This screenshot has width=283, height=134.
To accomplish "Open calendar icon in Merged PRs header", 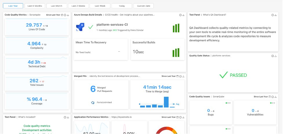I will point(177,76).
